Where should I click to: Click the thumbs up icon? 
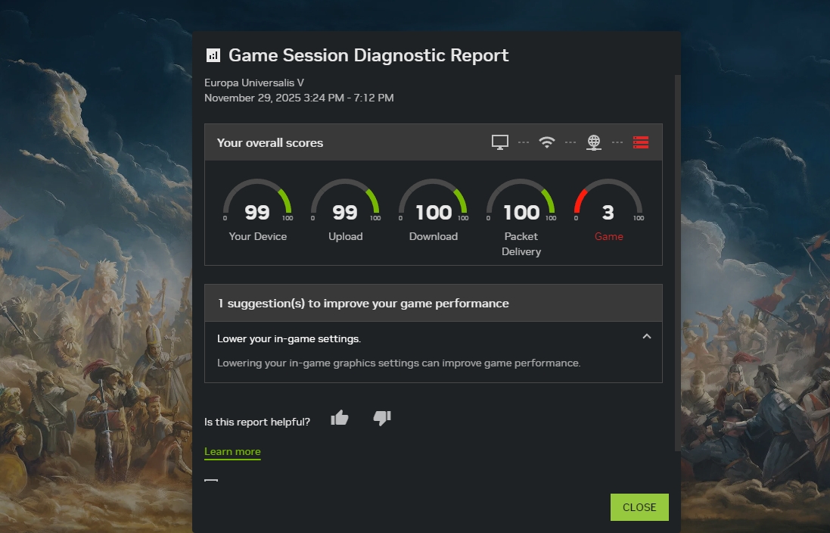pos(339,418)
